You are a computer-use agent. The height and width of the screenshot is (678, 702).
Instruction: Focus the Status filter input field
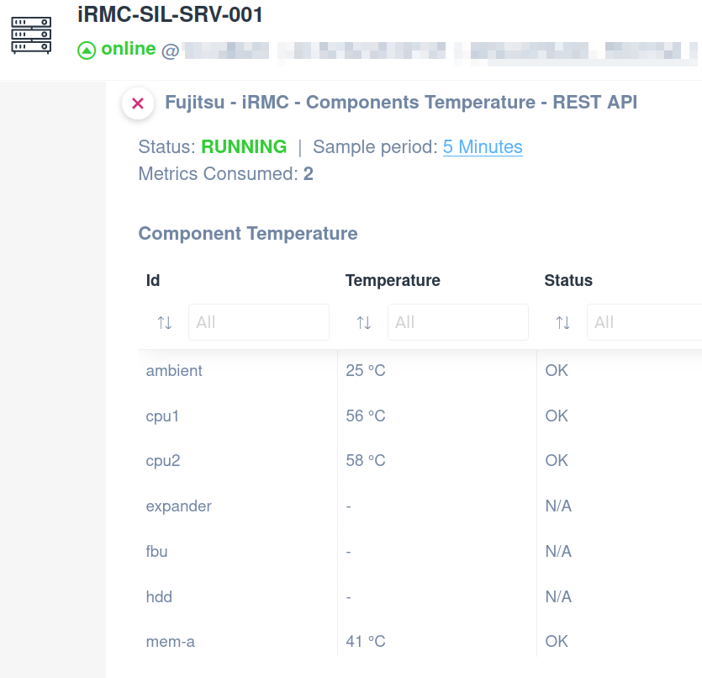(645, 322)
